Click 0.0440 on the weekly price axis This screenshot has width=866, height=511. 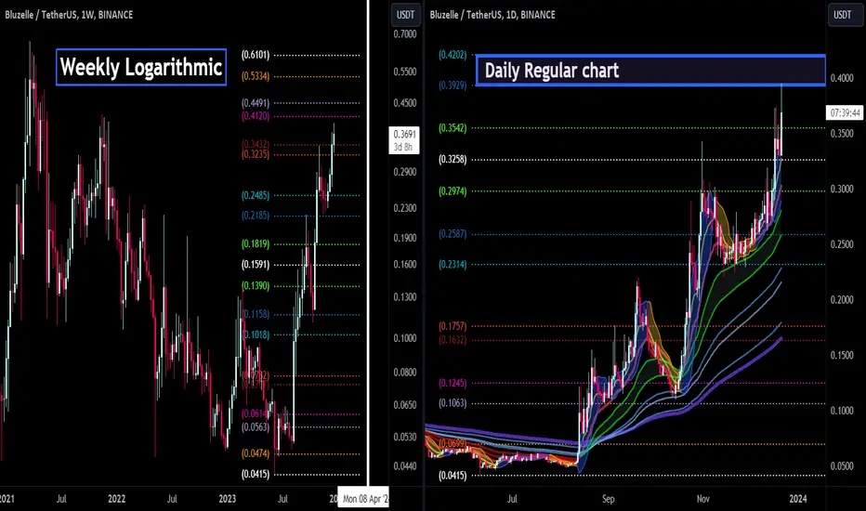click(x=405, y=466)
